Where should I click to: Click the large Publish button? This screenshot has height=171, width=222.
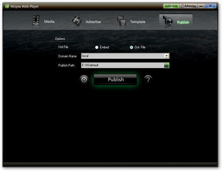pyautogui.click(x=115, y=80)
